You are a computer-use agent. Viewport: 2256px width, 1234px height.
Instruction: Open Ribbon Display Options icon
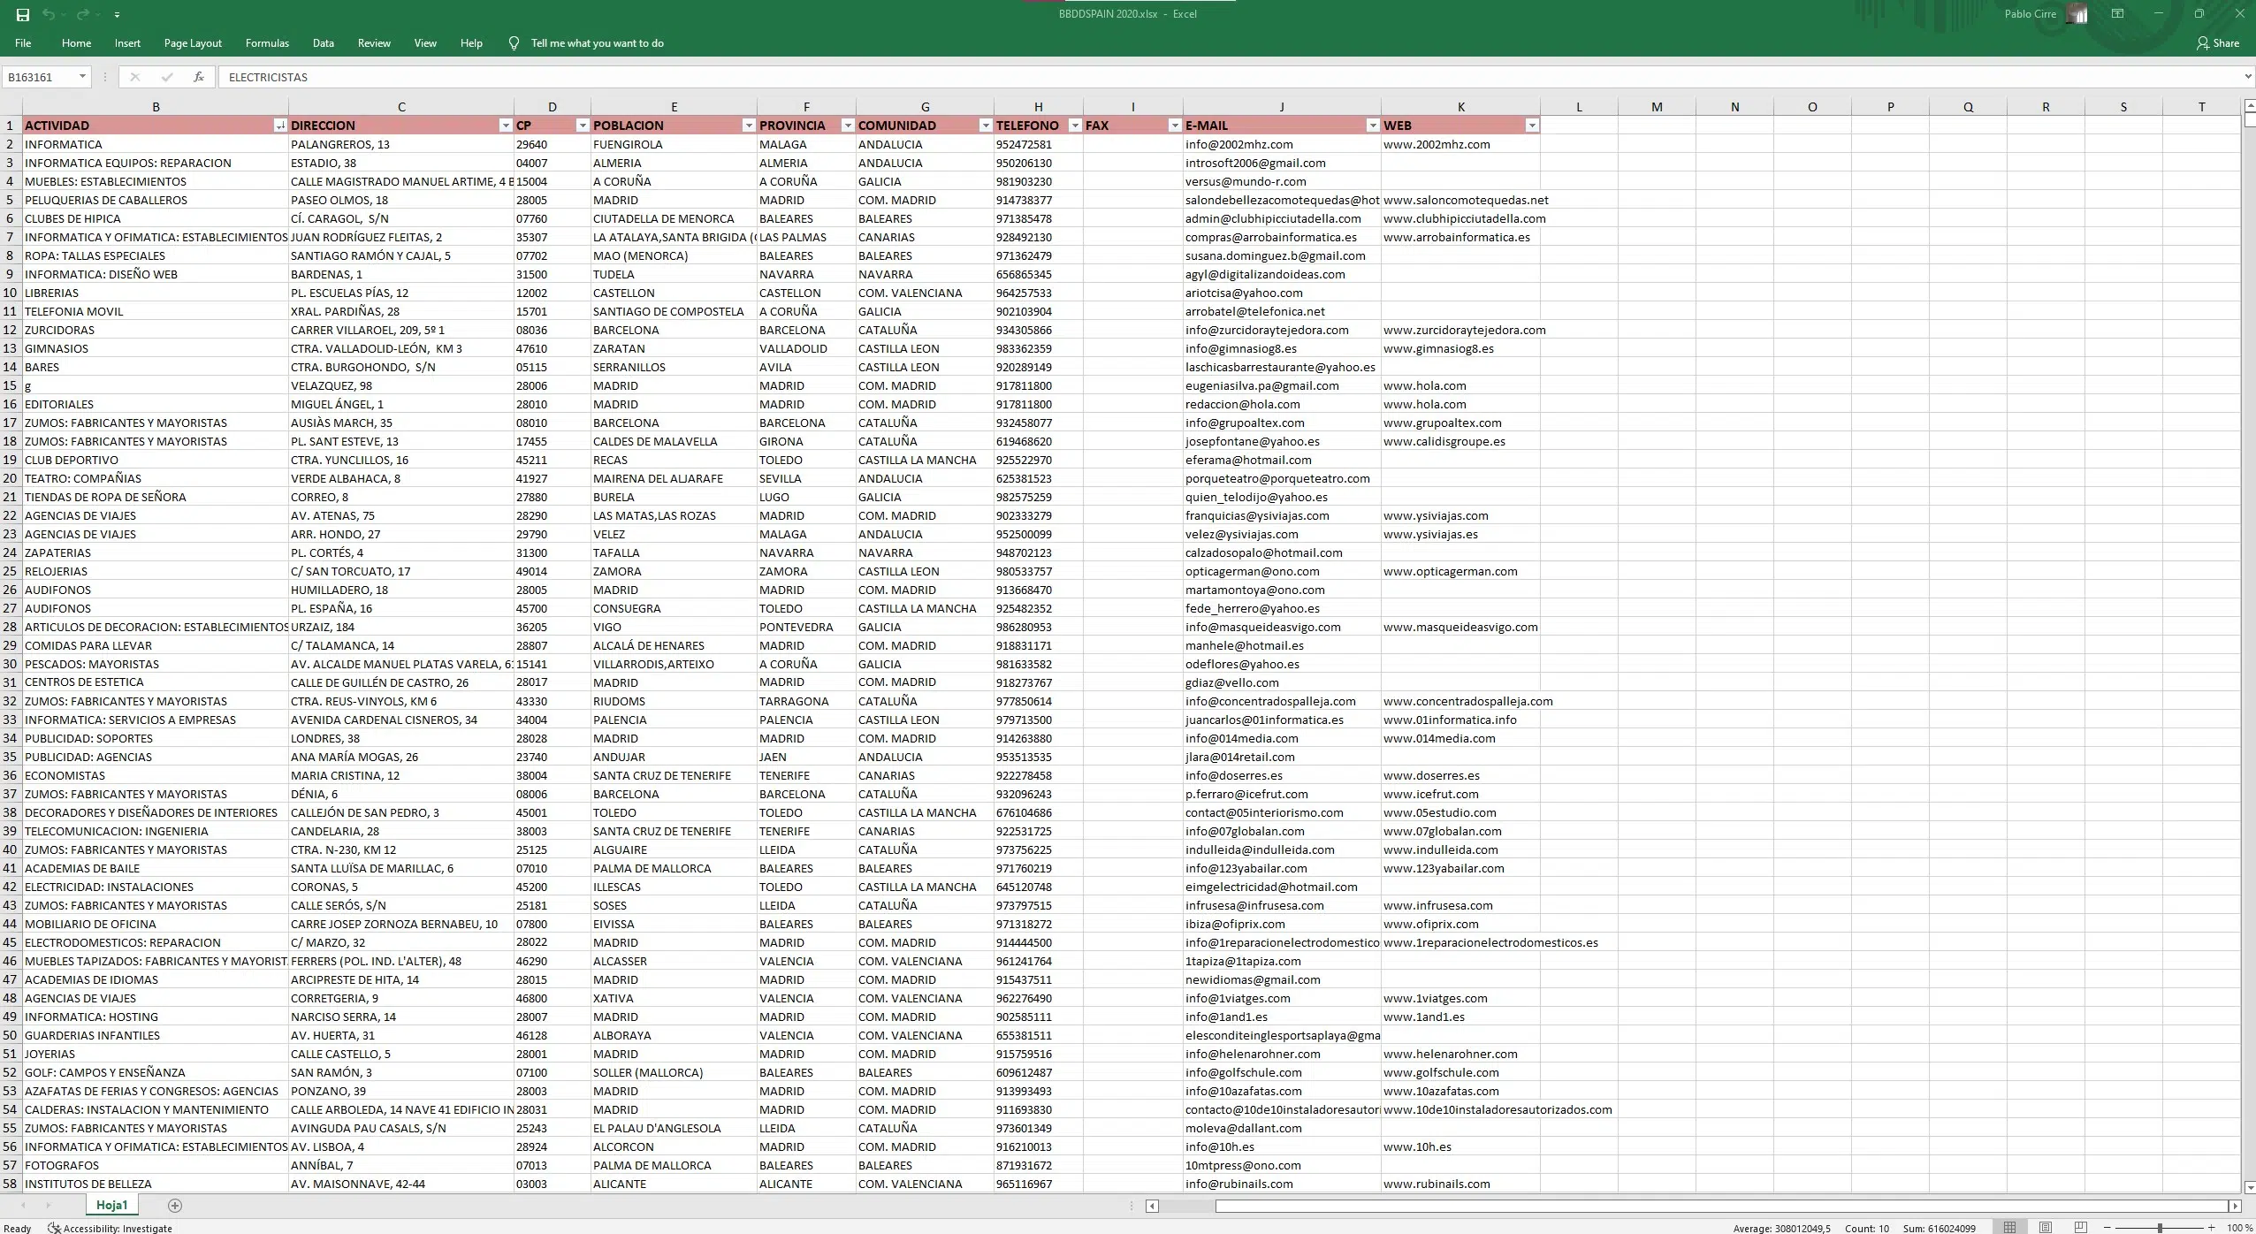click(2117, 14)
